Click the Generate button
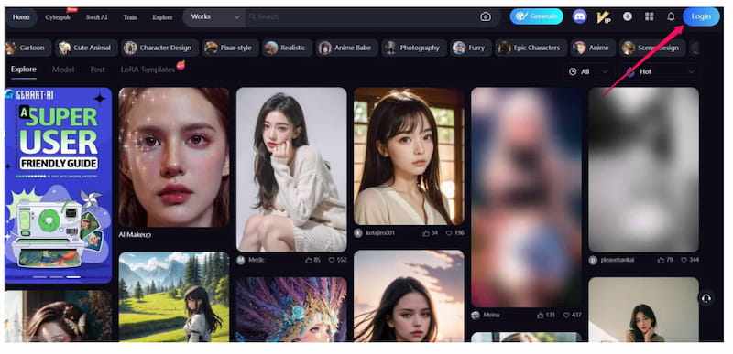733x354 pixels. coord(536,16)
